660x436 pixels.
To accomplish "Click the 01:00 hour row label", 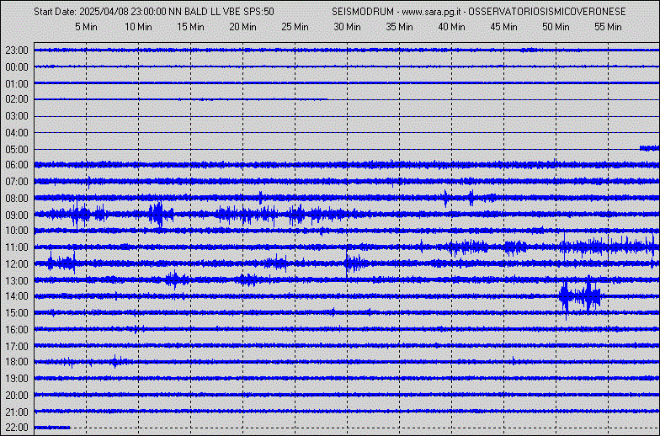I will 17,84.
